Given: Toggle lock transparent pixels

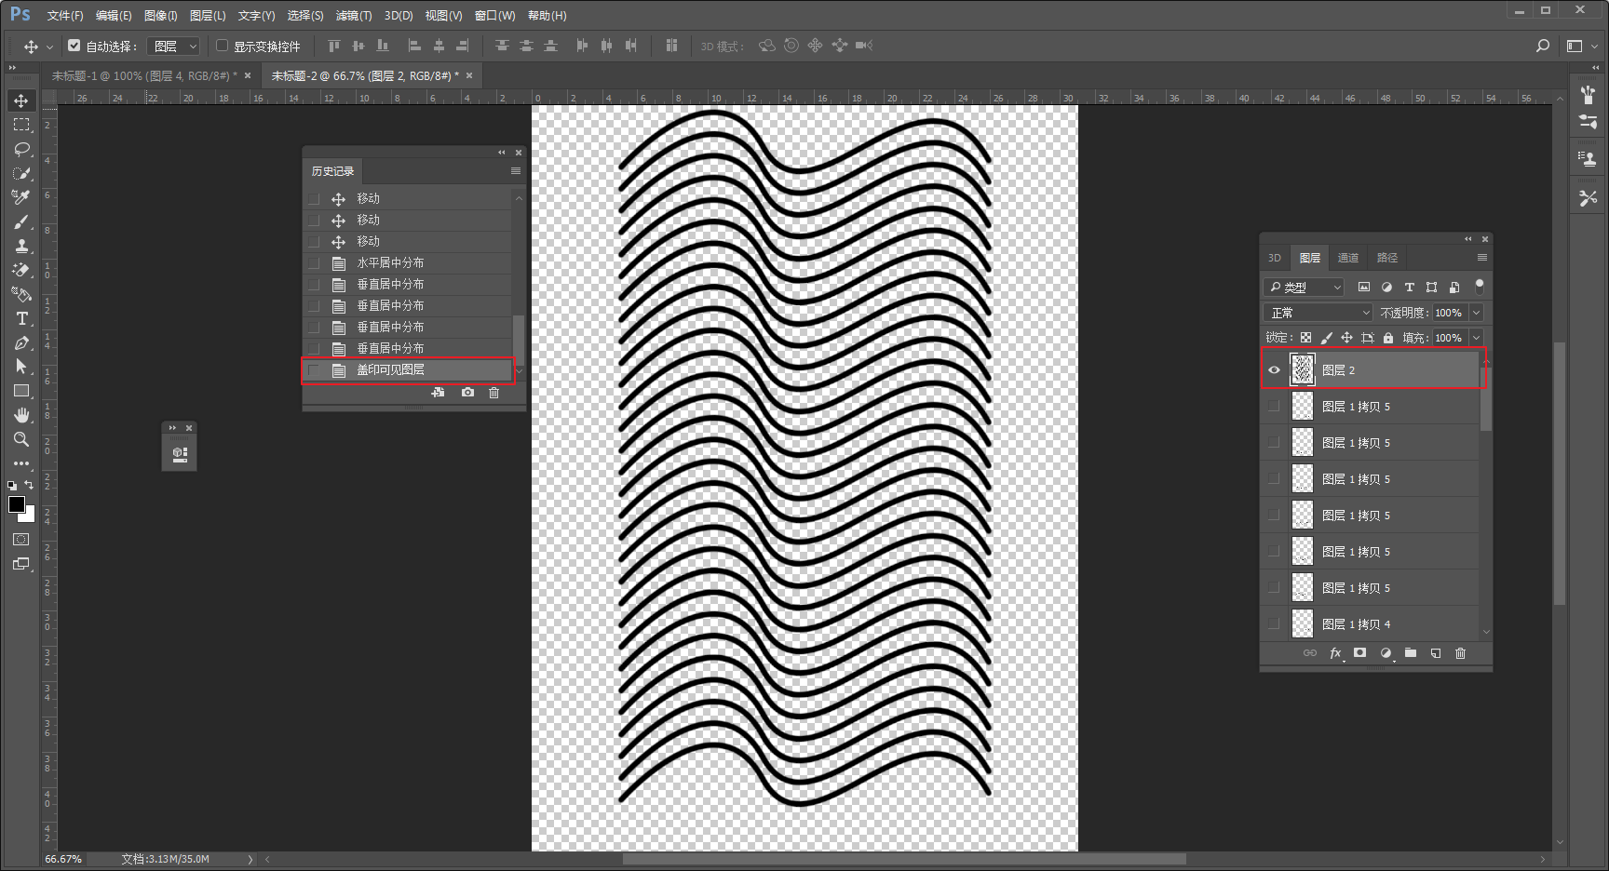Looking at the screenshot, I should tap(1305, 338).
